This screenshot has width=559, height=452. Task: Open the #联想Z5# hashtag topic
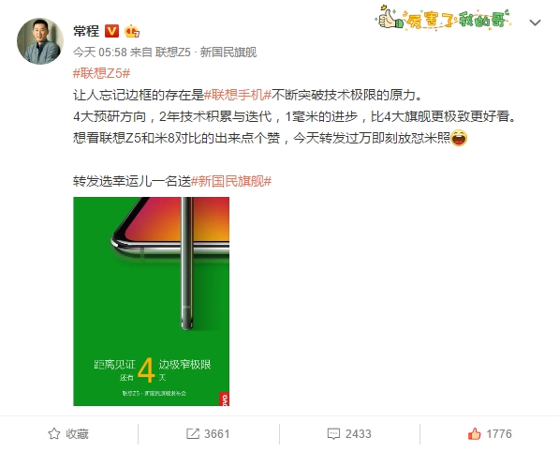click(x=102, y=73)
